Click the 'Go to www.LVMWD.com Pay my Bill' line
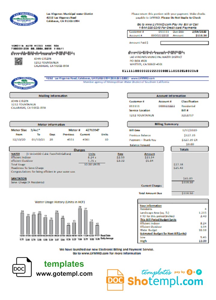 pos(168,25)
